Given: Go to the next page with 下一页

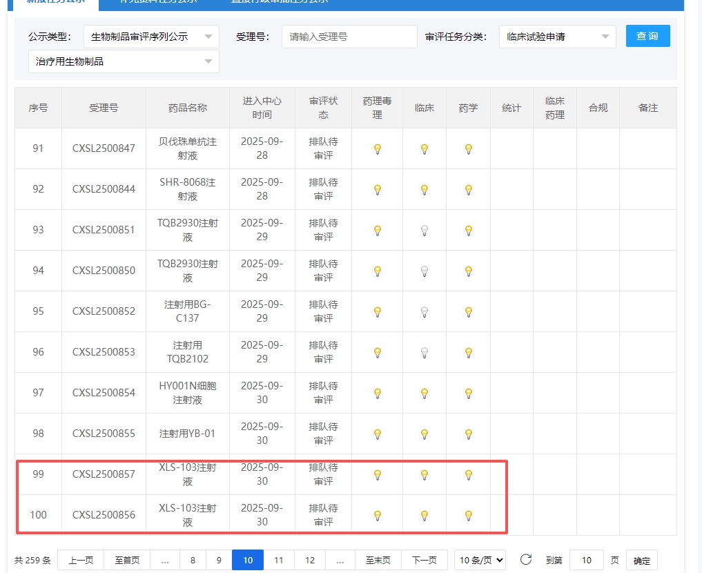Looking at the screenshot, I should [424, 560].
